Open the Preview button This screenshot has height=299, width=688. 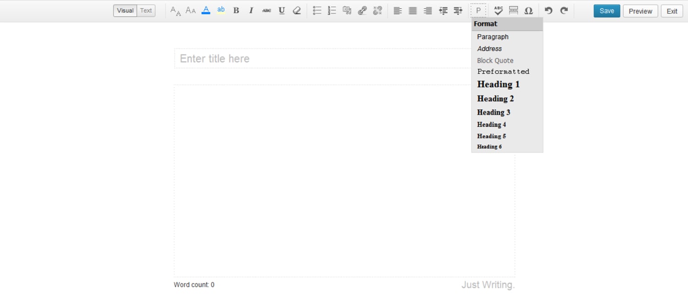(x=640, y=11)
